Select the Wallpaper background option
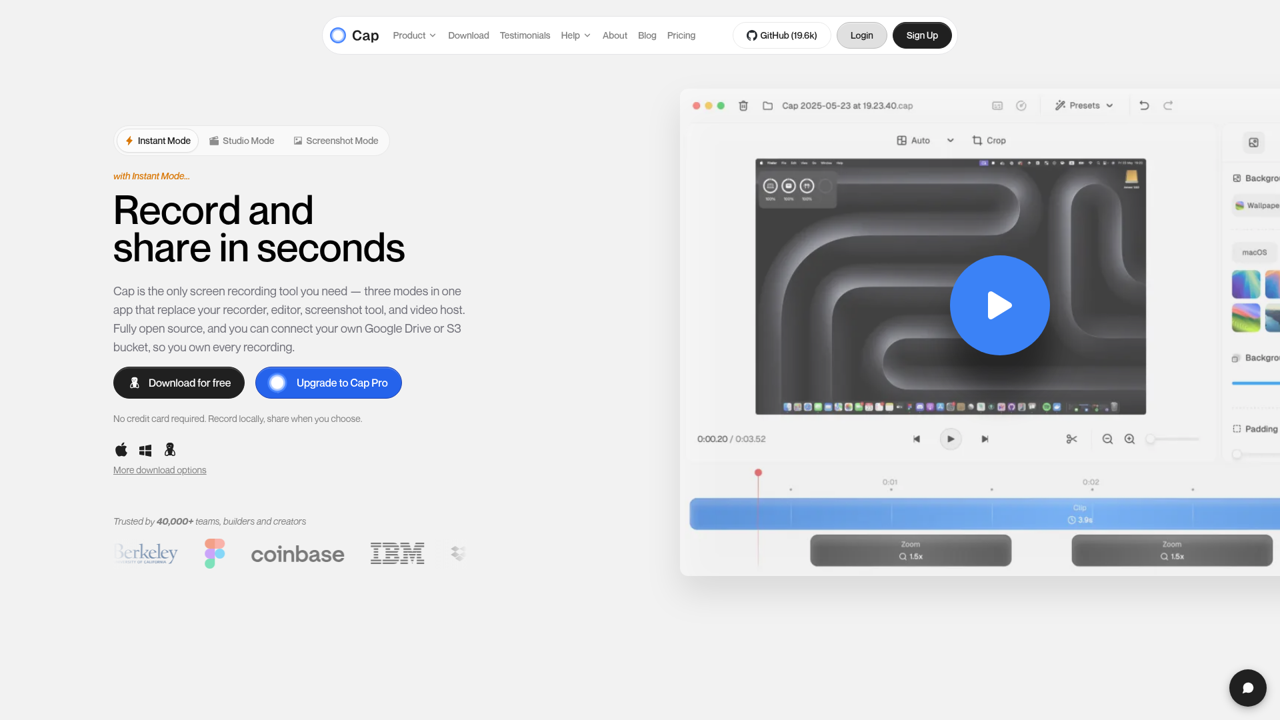The width and height of the screenshot is (1280, 720). pyautogui.click(x=1256, y=205)
